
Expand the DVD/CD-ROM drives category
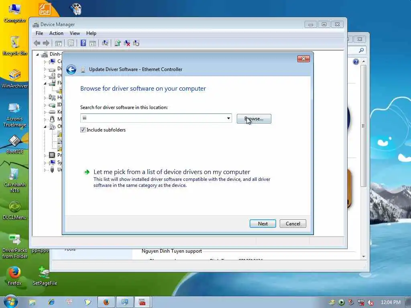[x=45, y=76]
